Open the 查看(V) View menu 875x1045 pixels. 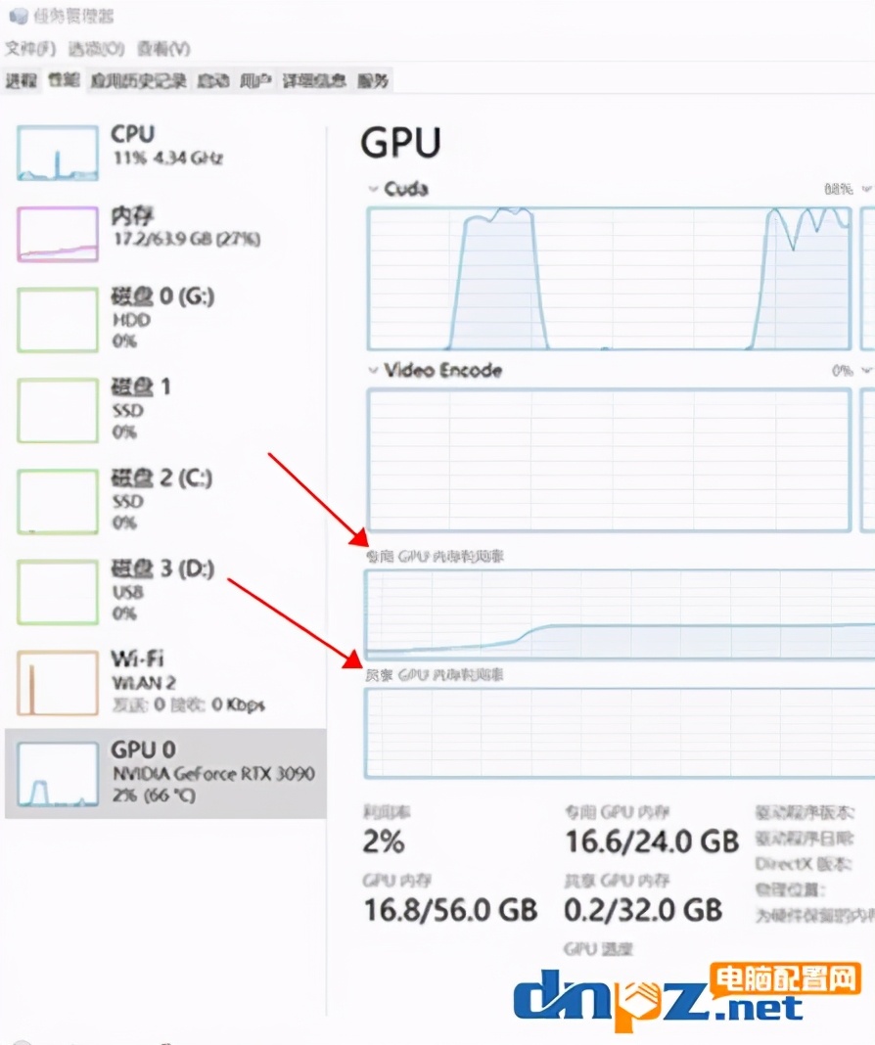pos(163,49)
